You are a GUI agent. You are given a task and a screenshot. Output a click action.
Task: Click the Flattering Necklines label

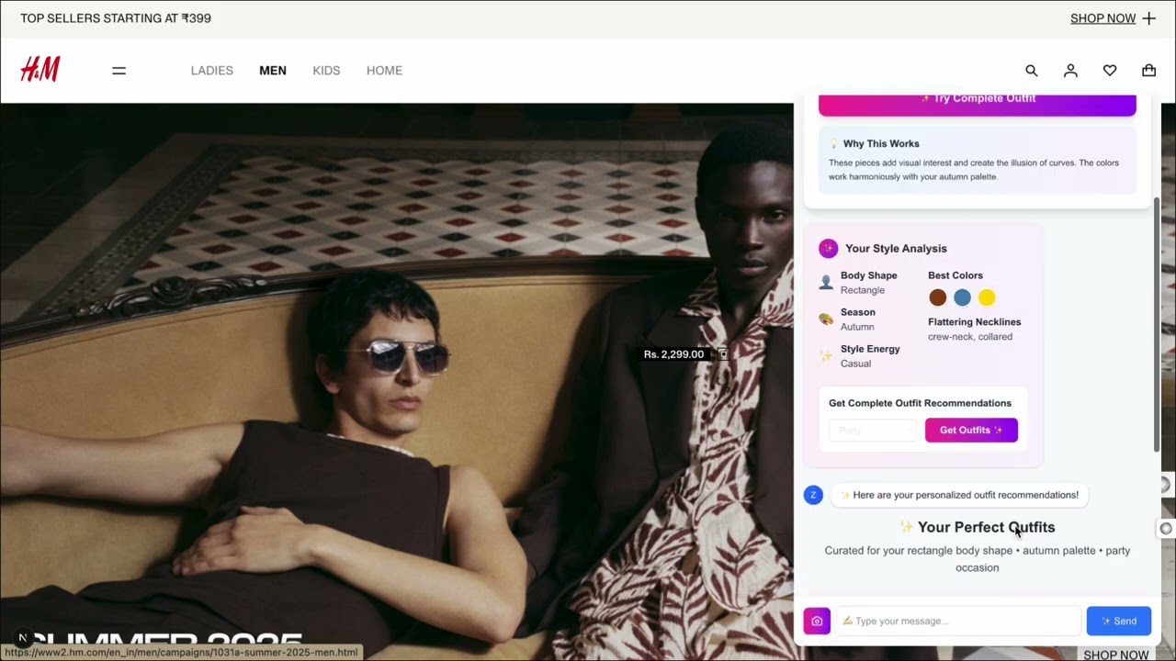[x=974, y=321]
